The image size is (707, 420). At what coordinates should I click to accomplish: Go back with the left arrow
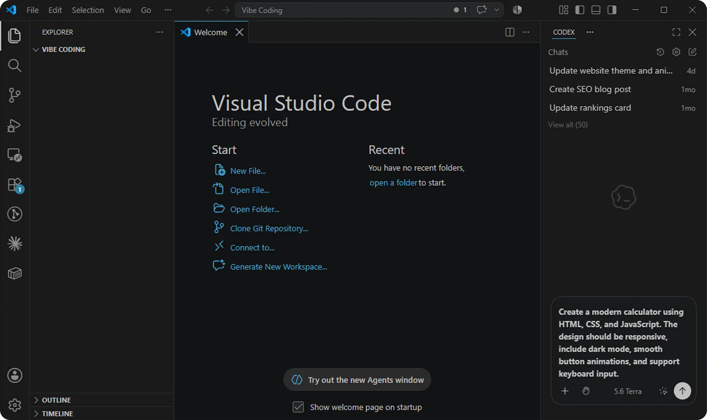tap(209, 10)
